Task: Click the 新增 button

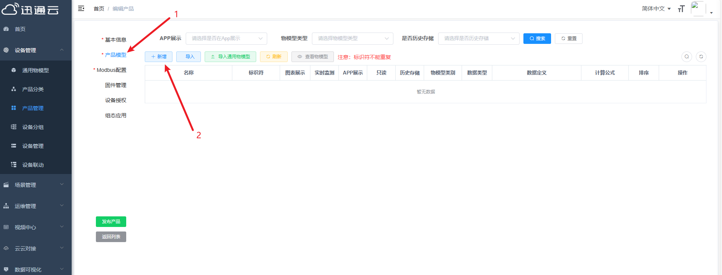Action: [158, 57]
